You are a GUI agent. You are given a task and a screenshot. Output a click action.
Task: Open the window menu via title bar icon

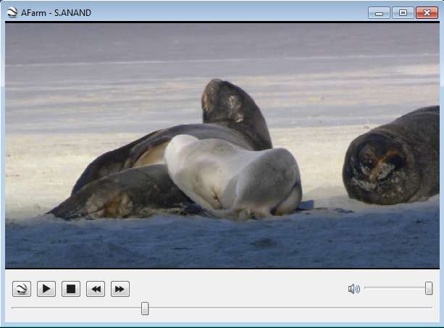[12, 12]
